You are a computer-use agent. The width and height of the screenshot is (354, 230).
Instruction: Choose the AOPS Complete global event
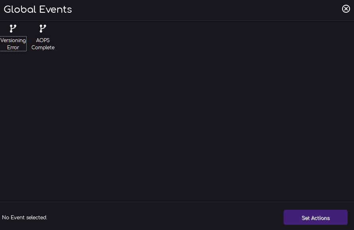point(43,37)
